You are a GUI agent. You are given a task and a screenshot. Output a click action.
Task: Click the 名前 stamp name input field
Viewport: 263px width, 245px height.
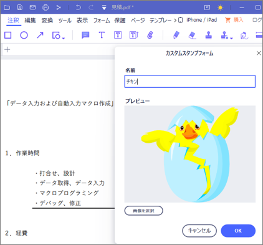(x=190, y=81)
